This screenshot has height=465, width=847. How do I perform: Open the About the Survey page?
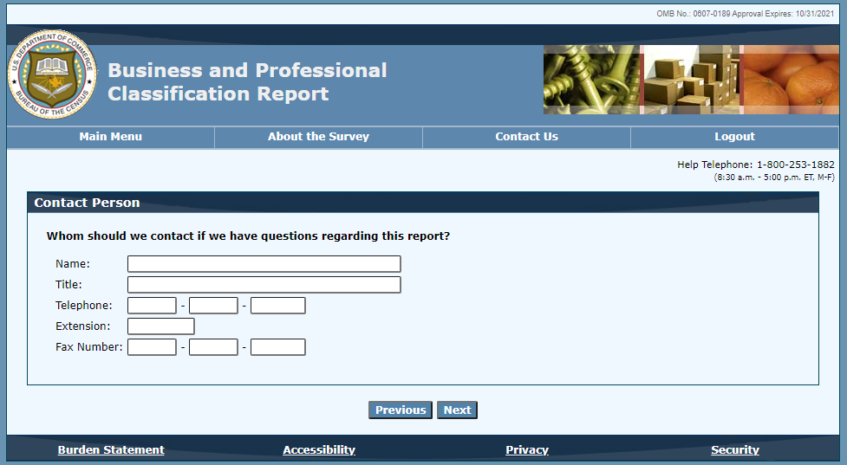click(318, 137)
